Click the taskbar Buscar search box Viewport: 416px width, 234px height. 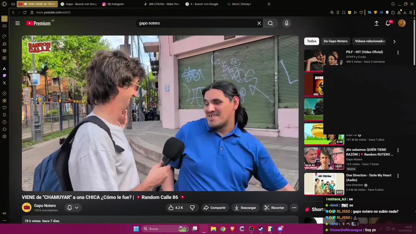[x=166, y=229]
